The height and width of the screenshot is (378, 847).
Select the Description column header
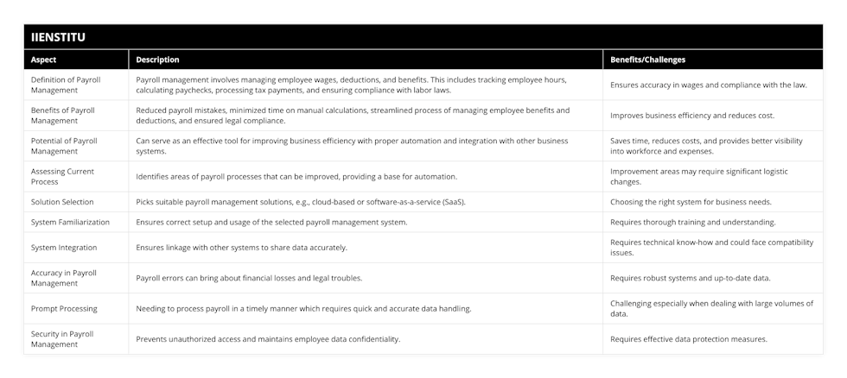click(x=366, y=60)
